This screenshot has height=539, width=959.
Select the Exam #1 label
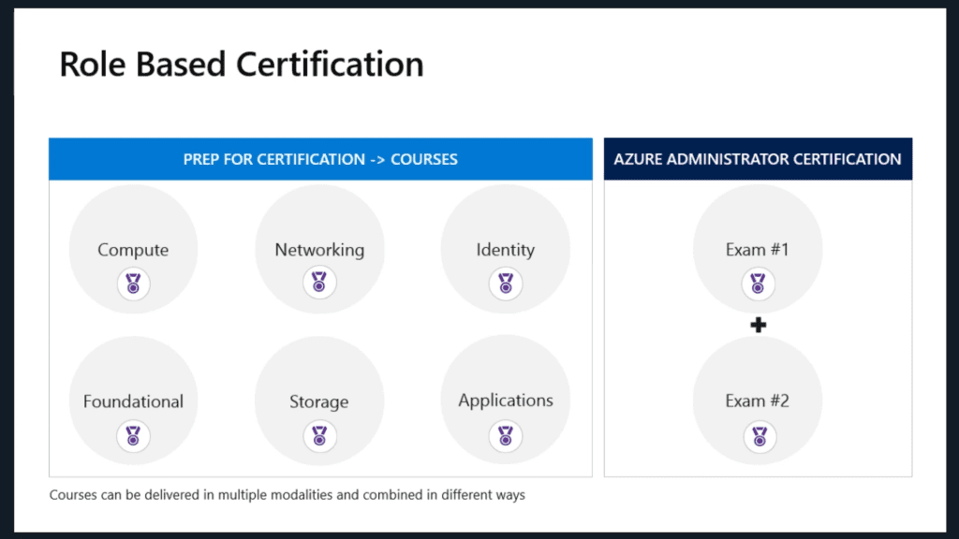pos(757,250)
